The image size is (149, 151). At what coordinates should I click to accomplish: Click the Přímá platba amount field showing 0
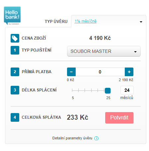coord(100,72)
